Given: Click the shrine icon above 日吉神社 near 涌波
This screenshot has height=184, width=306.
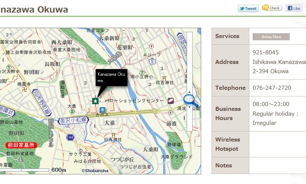Looking at the screenshot, I should tap(164, 78).
